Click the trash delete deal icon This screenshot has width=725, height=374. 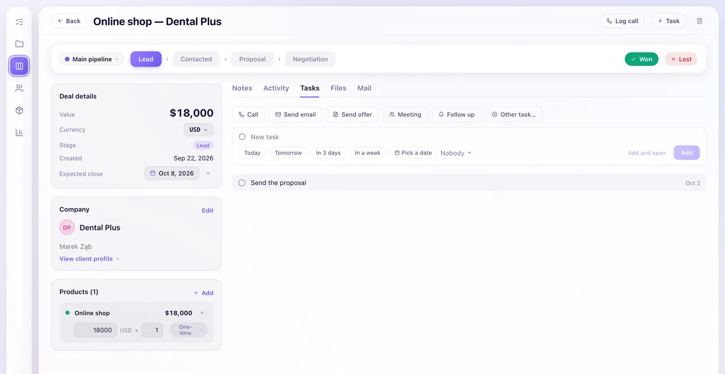tap(700, 21)
